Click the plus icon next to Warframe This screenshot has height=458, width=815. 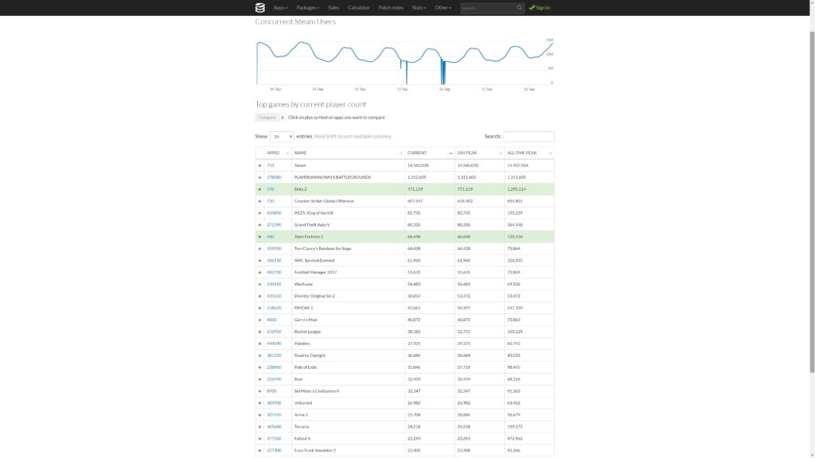tap(259, 284)
